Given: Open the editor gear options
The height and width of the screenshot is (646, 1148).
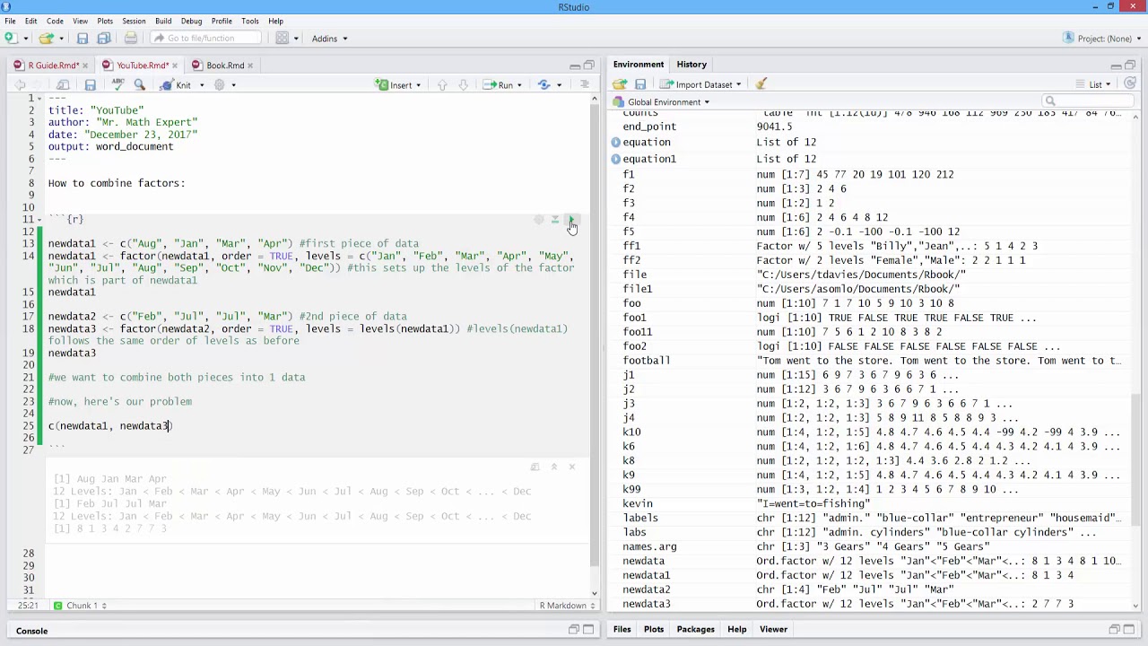Looking at the screenshot, I should 220,85.
